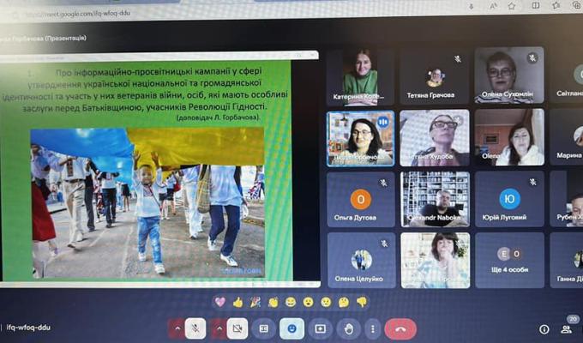
Task: Click the presenter name label '(Презентація)'
Action: point(65,38)
